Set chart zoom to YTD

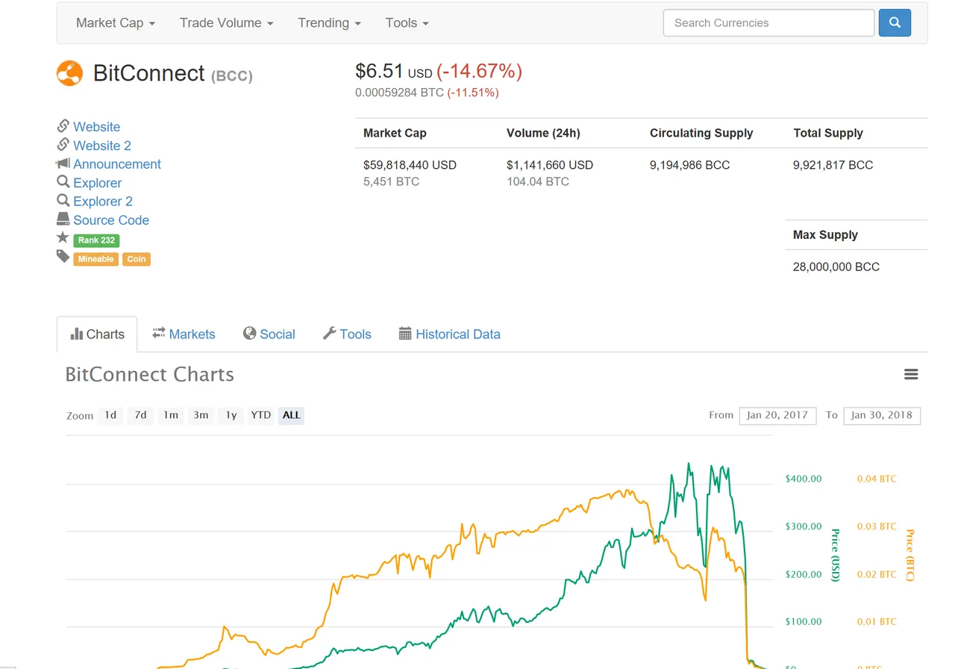260,415
